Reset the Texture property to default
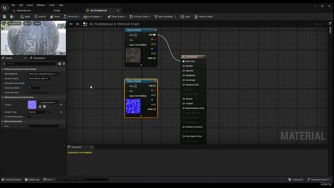This screenshot has height=188, width=334. click(61, 104)
